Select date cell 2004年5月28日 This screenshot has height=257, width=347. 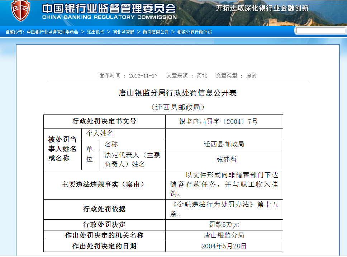point(224,246)
